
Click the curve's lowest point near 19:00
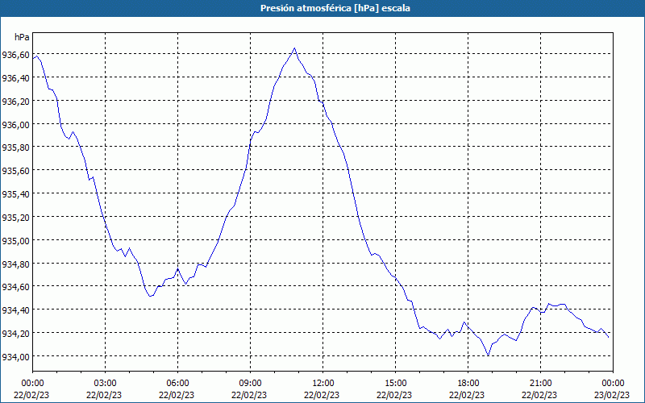click(x=489, y=355)
